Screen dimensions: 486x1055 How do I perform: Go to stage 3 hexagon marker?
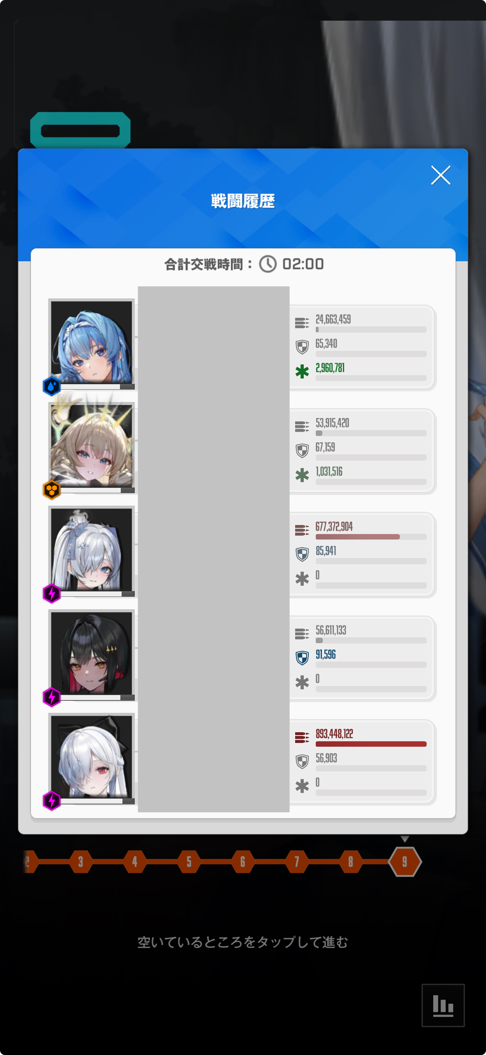click(x=81, y=862)
